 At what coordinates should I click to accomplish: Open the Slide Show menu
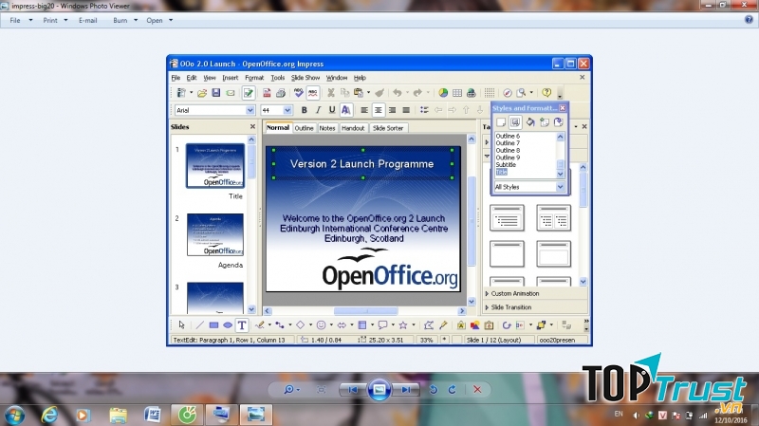pos(305,78)
